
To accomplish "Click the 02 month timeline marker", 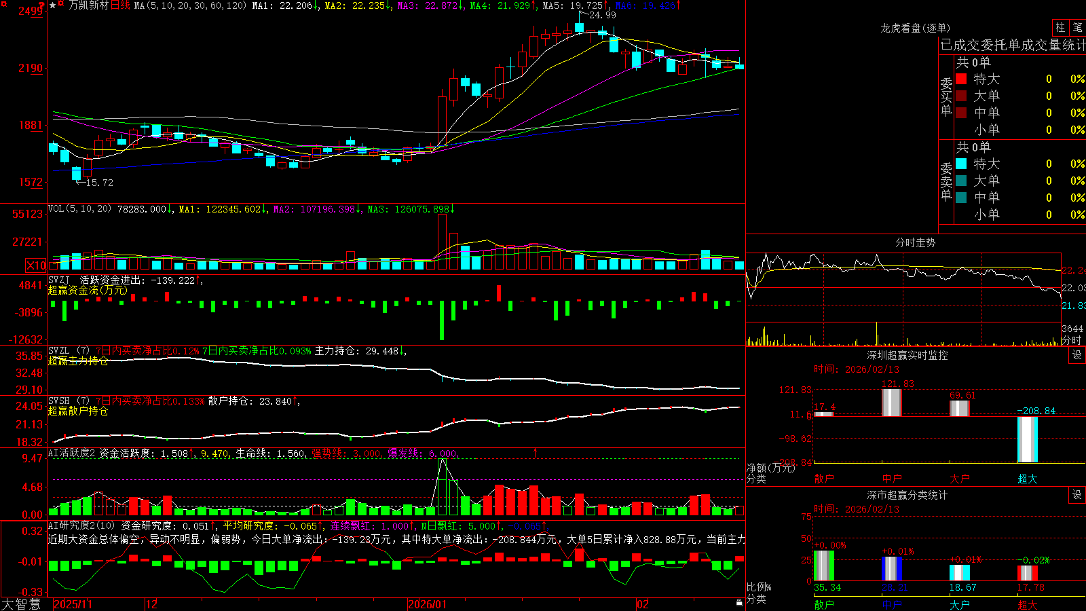I will click(x=643, y=604).
